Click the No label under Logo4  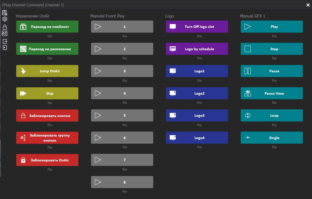[x=200, y=147]
